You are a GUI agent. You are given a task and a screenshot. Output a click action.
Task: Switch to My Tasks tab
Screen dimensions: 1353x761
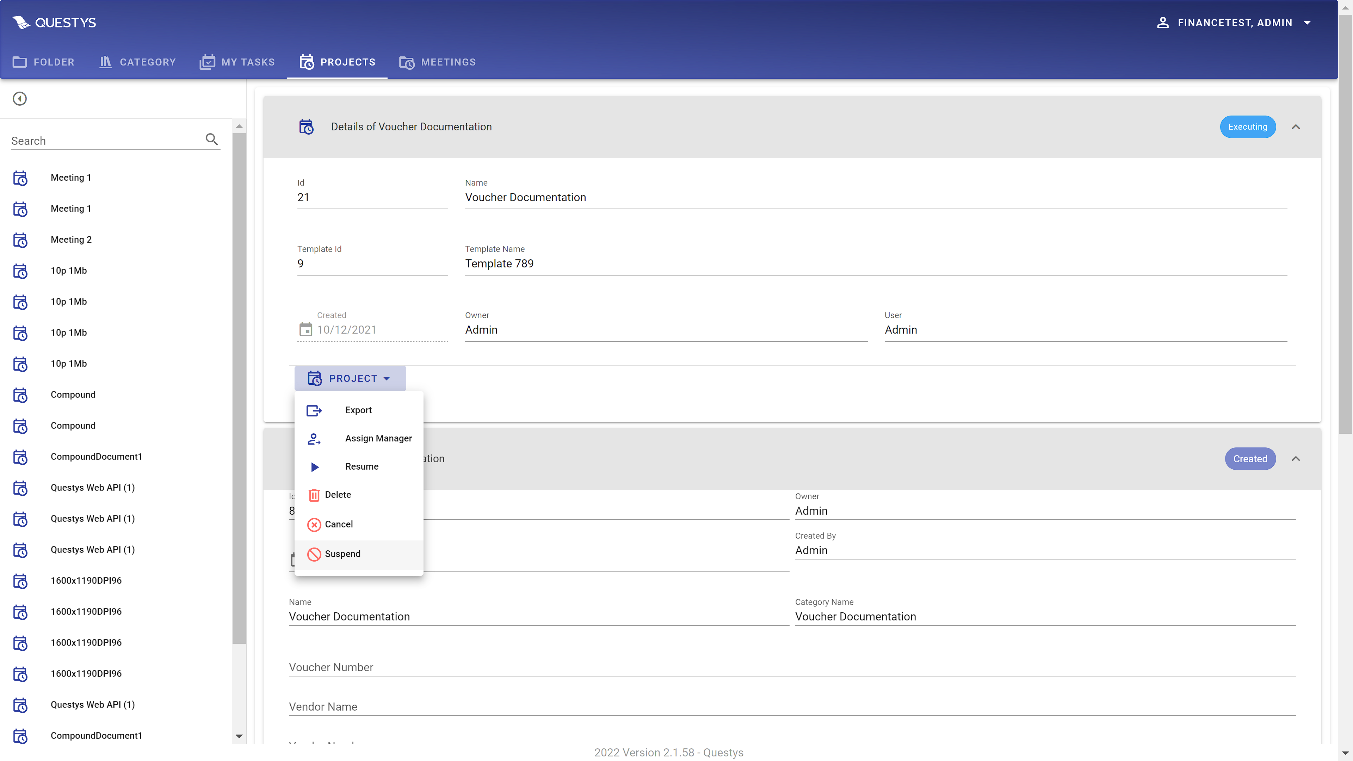coord(237,62)
